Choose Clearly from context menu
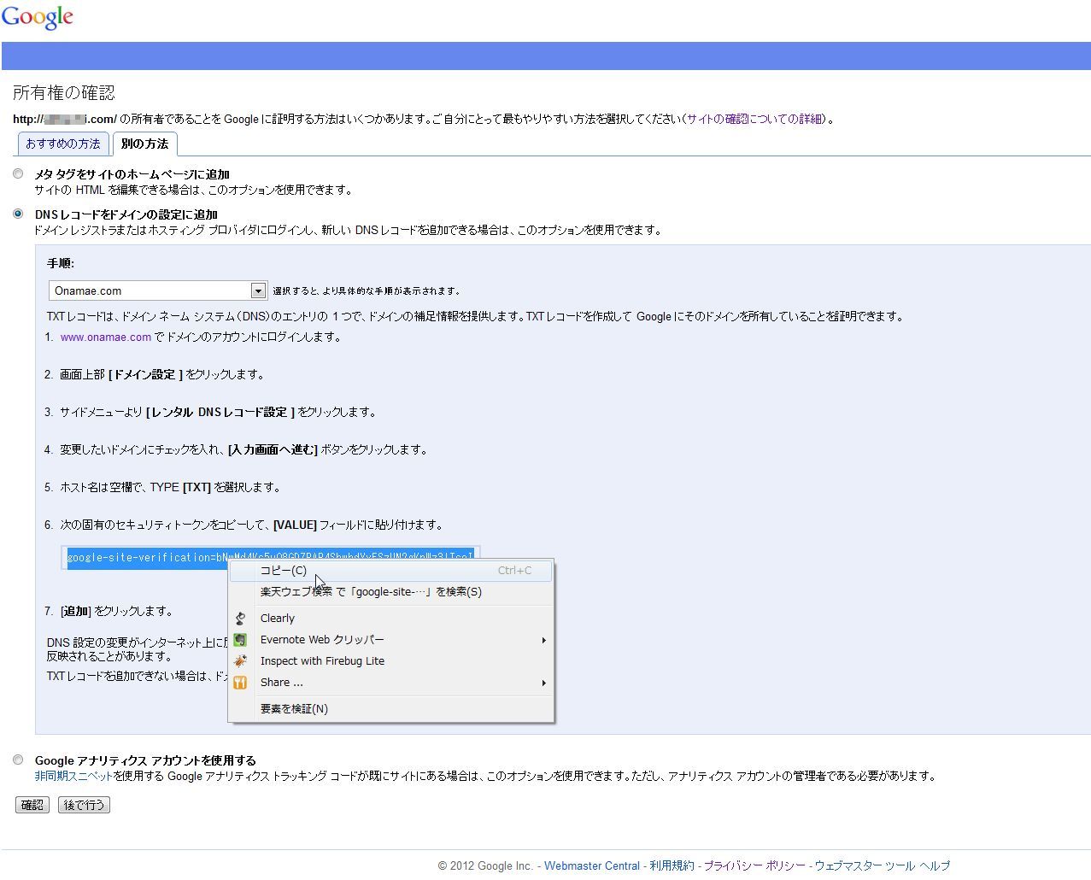1091x880 pixels. (391, 619)
